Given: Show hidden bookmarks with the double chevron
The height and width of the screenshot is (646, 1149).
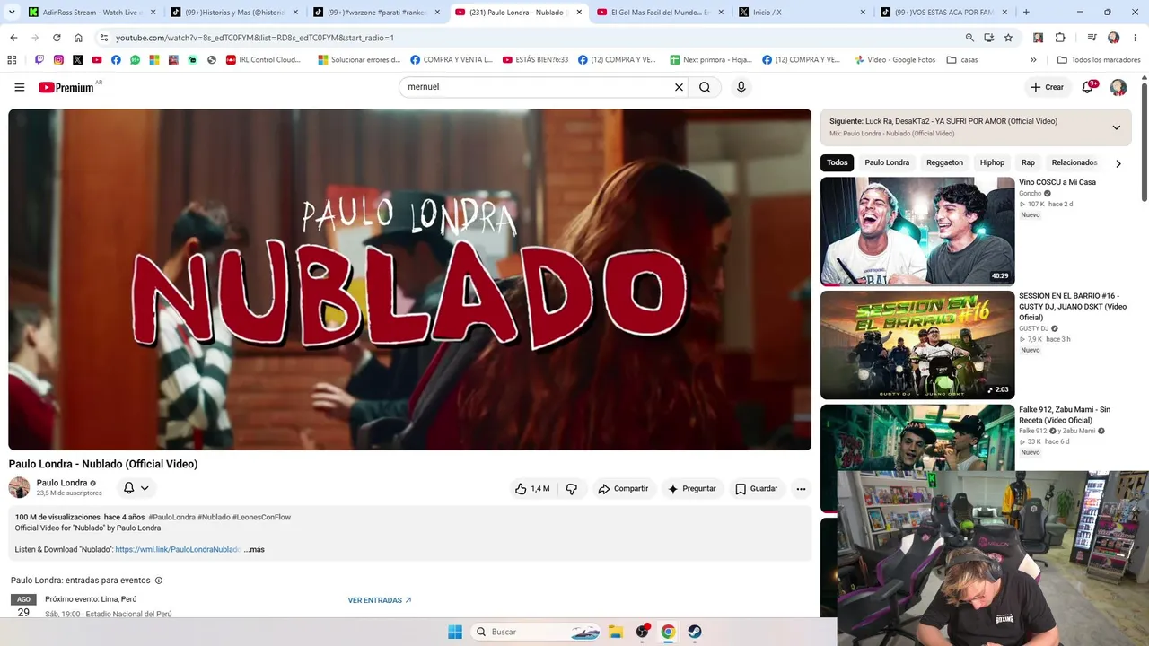Looking at the screenshot, I should pos(1033,60).
